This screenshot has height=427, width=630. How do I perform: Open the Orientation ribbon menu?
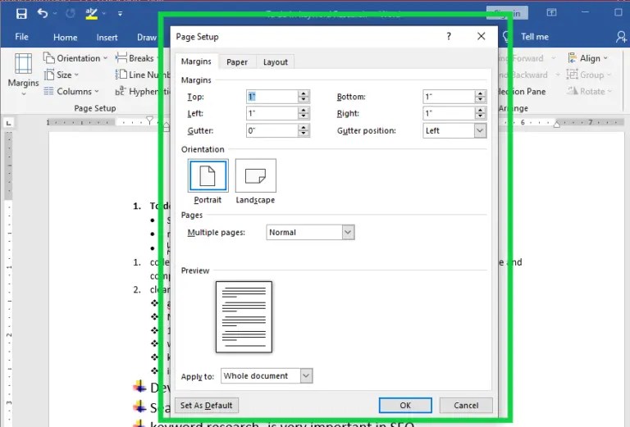pos(75,58)
